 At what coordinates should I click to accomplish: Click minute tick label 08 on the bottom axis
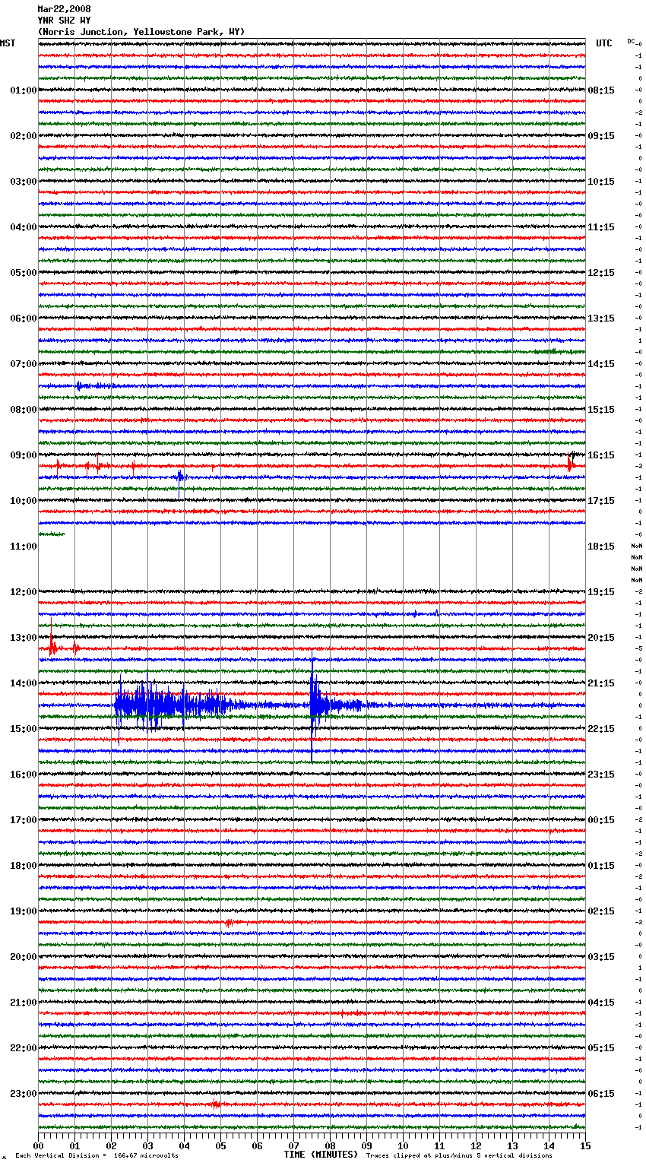pos(330,1145)
